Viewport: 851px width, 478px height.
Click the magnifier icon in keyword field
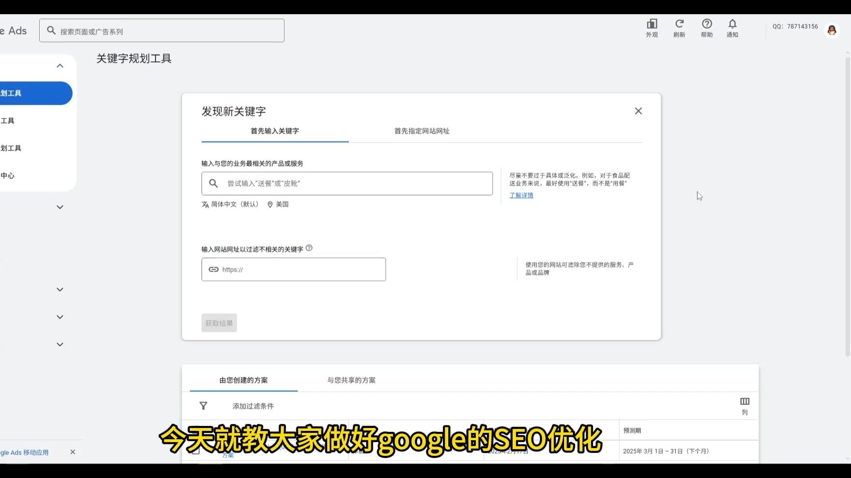tap(213, 183)
